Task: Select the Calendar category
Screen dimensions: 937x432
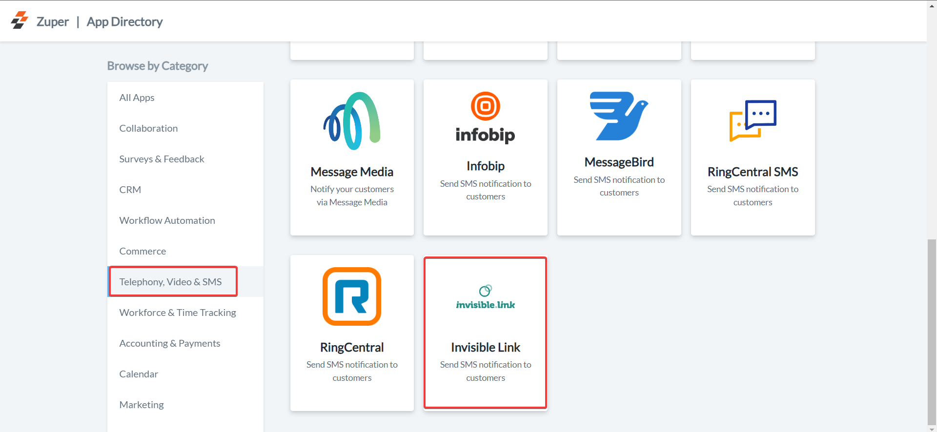Action: (x=185, y=374)
